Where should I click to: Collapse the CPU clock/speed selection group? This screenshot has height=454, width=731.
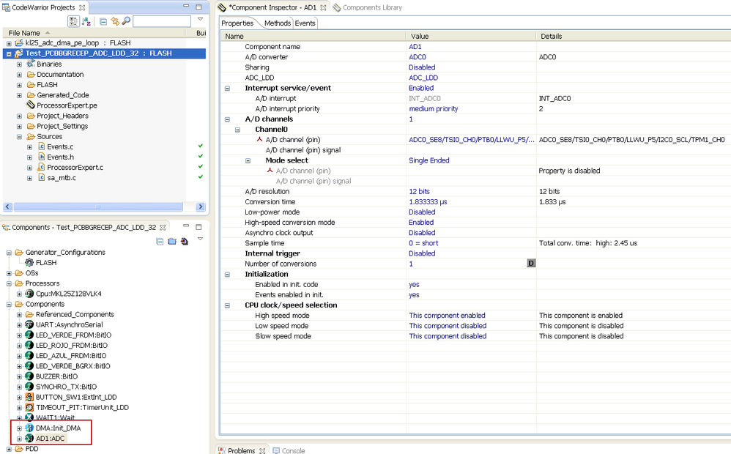[228, 305]
